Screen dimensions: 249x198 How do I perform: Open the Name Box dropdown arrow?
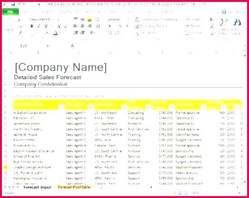point(48,46)
